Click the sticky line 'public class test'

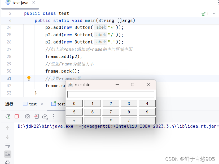click(46, 14)
